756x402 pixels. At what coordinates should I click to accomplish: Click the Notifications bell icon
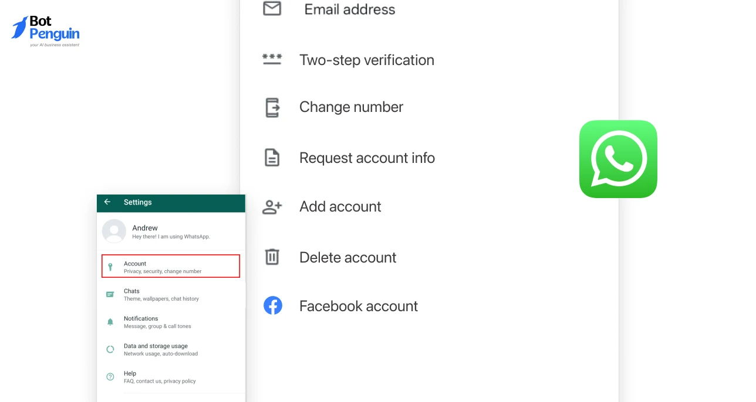(x=110, y=322)
